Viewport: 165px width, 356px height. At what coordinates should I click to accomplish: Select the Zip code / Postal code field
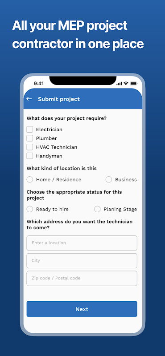pos(82,279)
